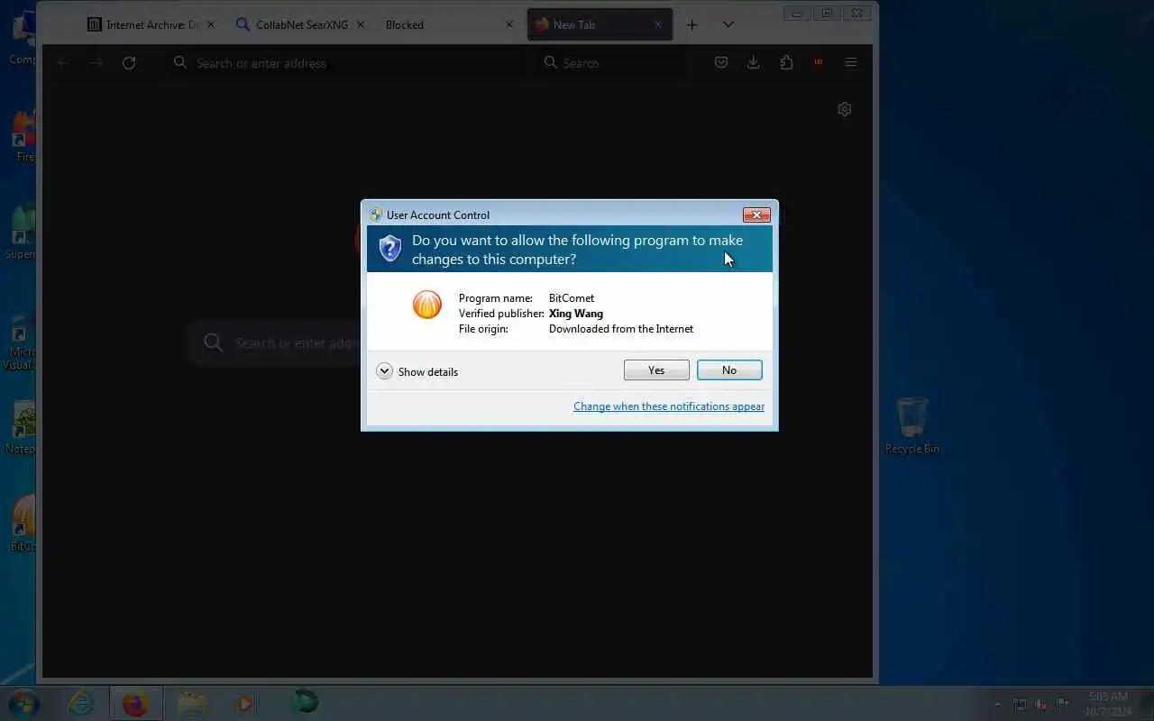Close the Internet Archive tab
The width and height of the screenshot is (1154, 721).
210,25
